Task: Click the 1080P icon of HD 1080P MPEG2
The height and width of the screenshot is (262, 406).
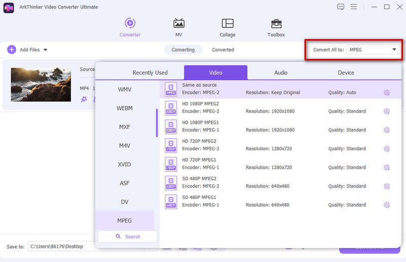Action: [x=171, y=108]
